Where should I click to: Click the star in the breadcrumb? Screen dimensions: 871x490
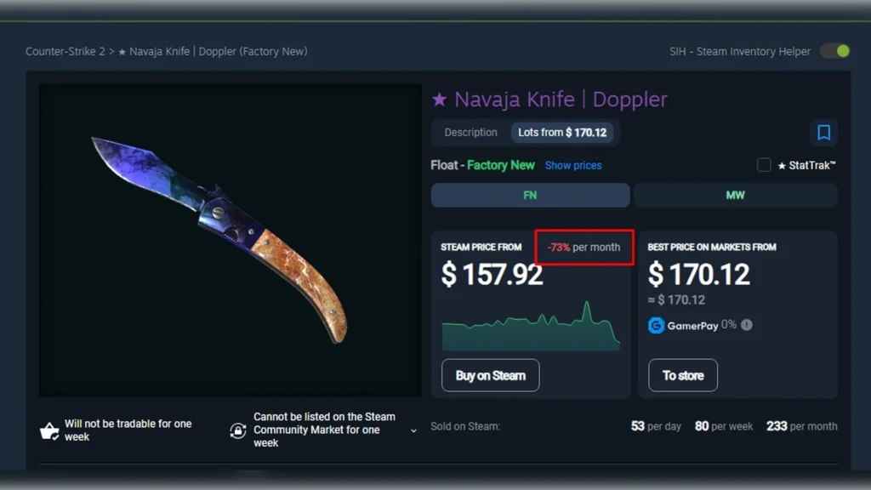(x=122, y=52)
